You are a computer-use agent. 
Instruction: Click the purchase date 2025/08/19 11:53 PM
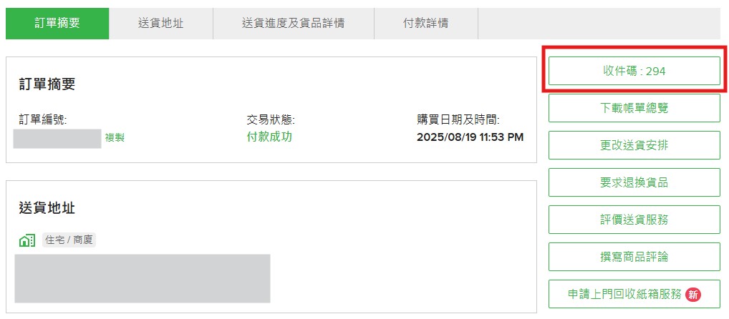click(470, 137)
